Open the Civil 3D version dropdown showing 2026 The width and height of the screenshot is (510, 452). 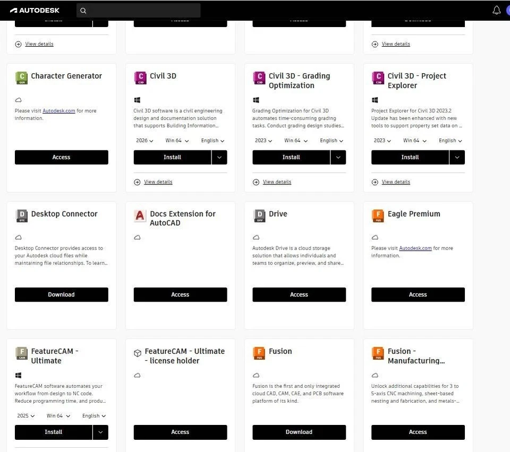point(144,140)
